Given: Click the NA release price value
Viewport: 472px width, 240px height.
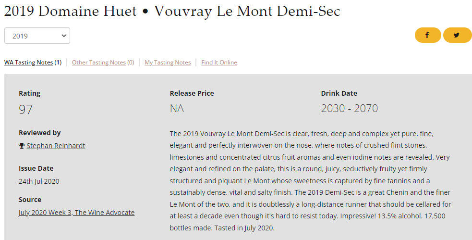Looking at the screenshot, I should click(177, 108).
